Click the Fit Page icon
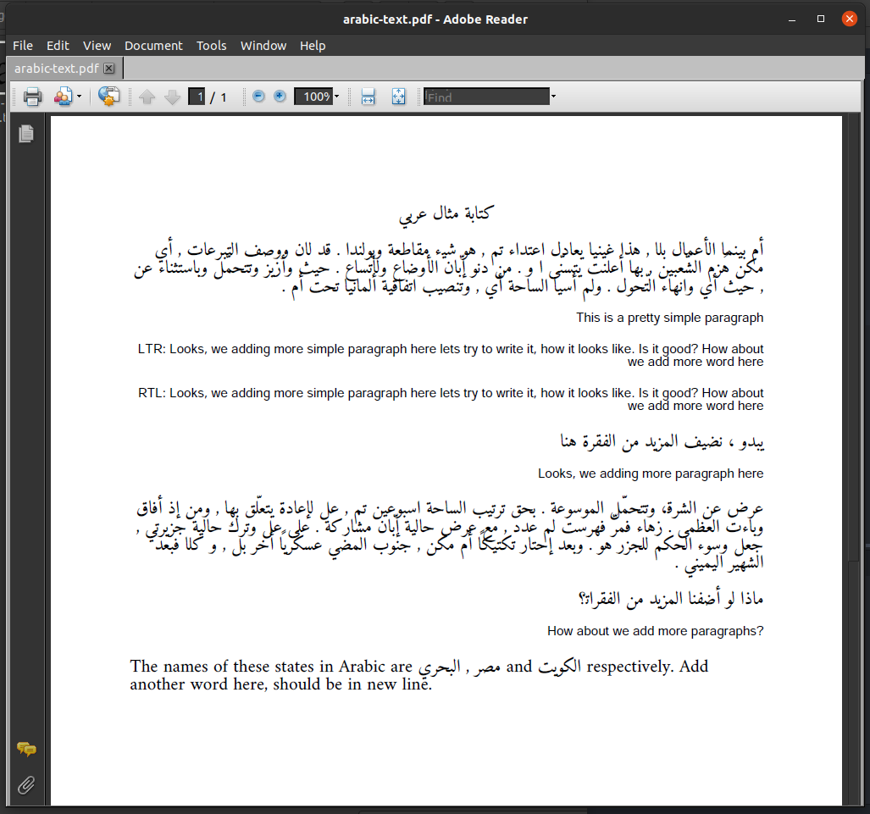870x814 pixels. [x=398, y=96]
